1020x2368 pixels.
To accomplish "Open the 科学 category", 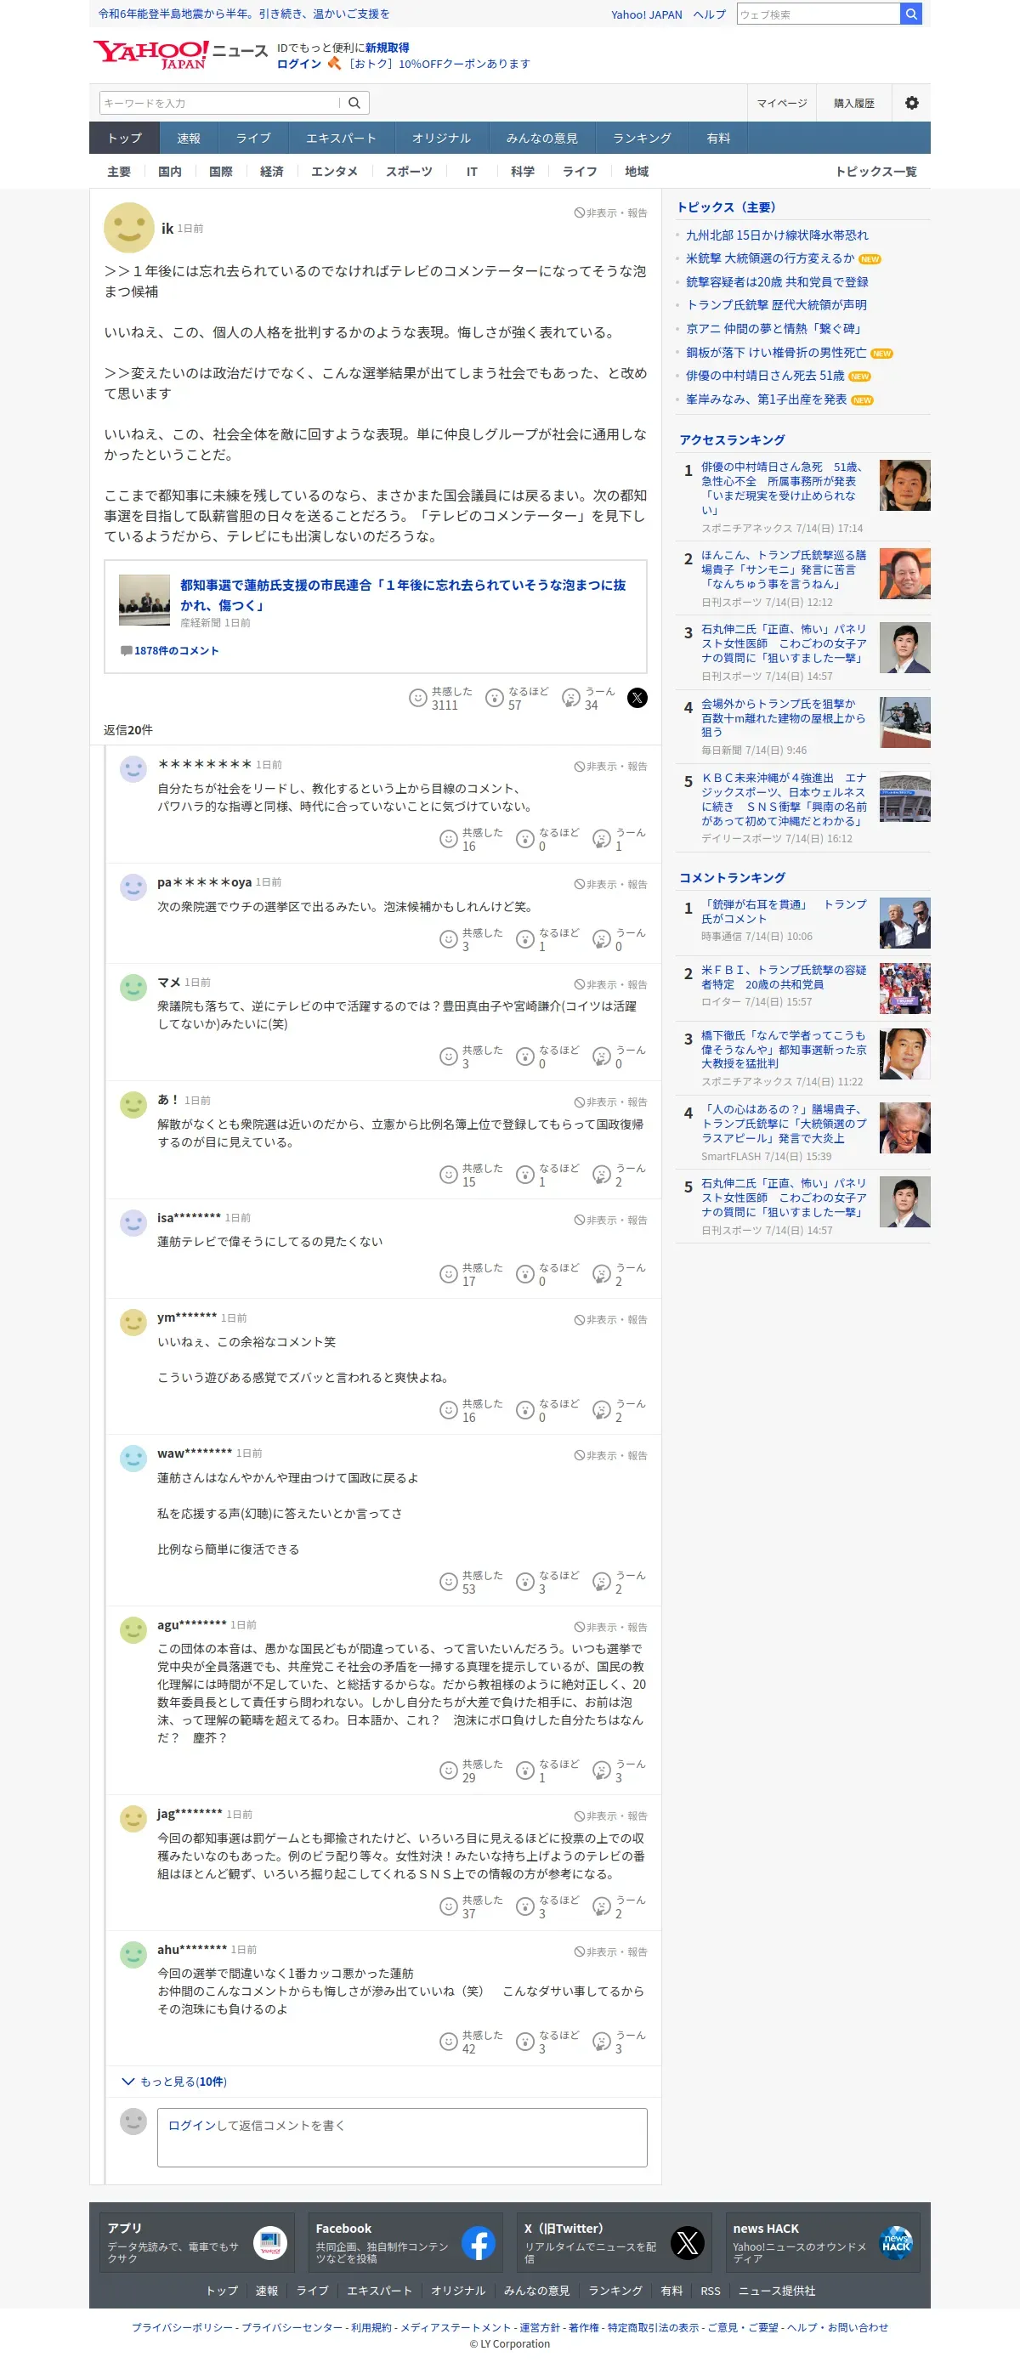I will pyautogui.click(x=522, y=172).
